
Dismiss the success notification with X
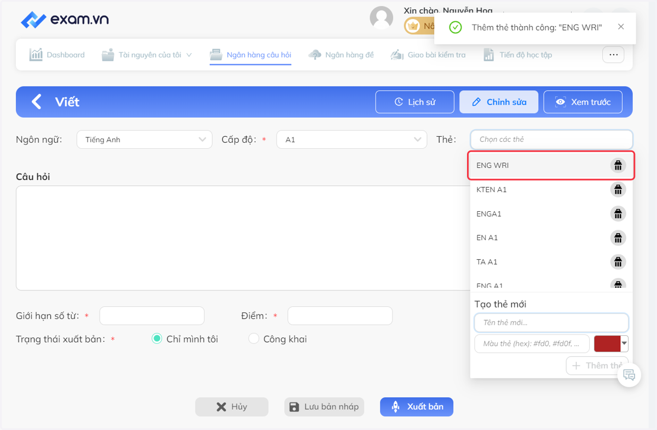click(x=621, y=27)
